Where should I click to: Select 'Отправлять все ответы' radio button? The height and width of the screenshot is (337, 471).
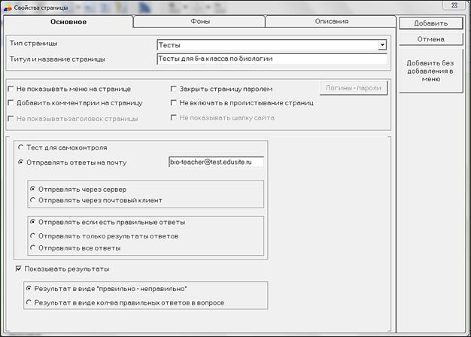tap(32, 247)
